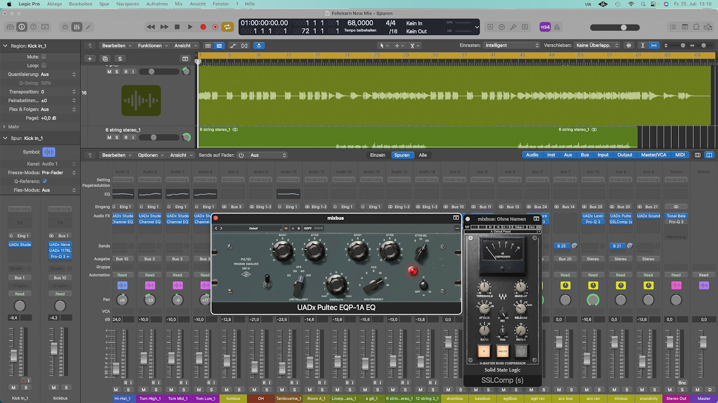Toggle the Flex mode button in tracks toolbar

click(244, 46)
